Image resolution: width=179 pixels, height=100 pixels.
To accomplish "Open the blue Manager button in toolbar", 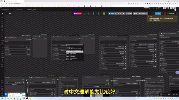I will point(111,14).
